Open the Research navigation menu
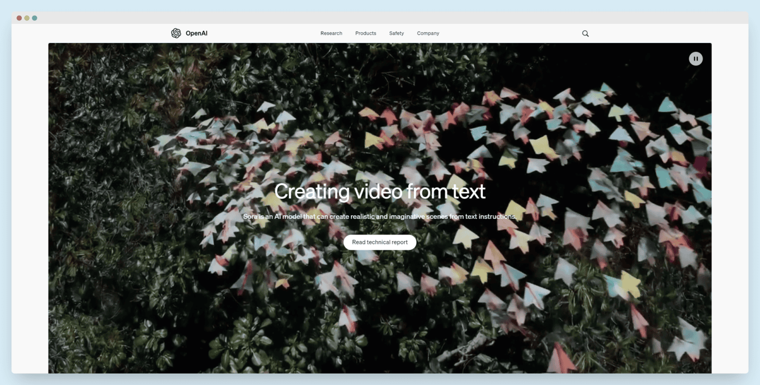 click(331, 33)
